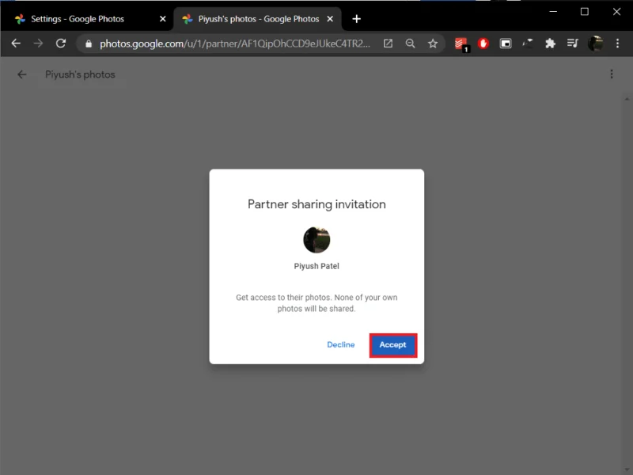Maximize the Chrome window

[x=584, y=12]
